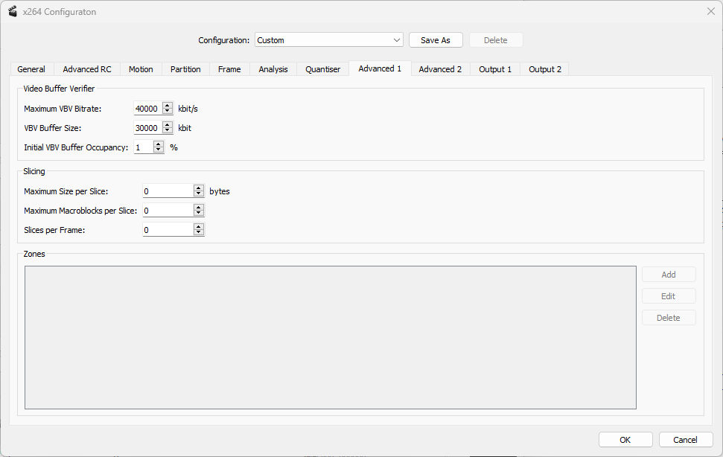Confirm settings with the OK button
Viewport: 723px width, 457px height.
click(625, 439)
